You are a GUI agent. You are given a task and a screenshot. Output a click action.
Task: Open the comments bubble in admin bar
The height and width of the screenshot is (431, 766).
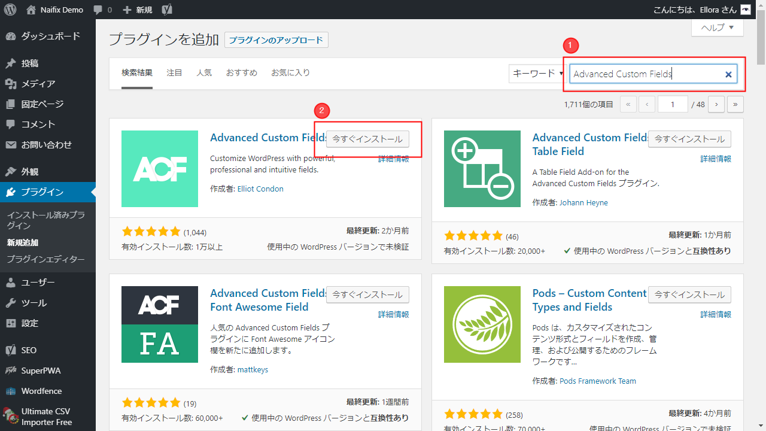(x=102, y=10)
